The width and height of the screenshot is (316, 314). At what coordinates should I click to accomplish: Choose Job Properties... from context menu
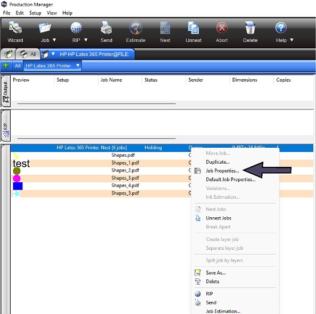coord(222,171)
